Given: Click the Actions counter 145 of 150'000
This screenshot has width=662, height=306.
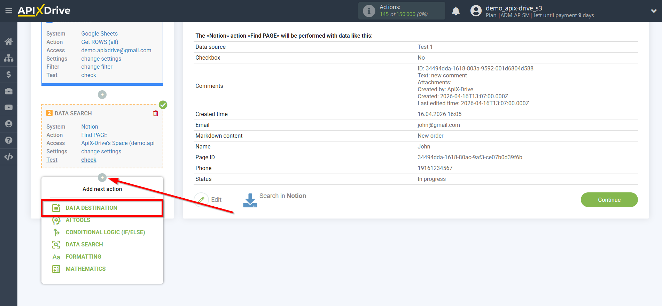Looking at the screenshot, I should [404, 14].
